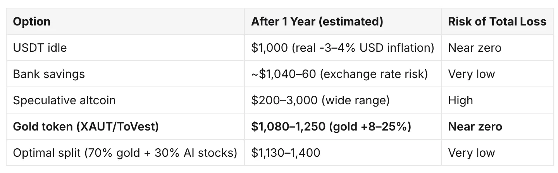Click the "Optimal split (70% gold + 30% AI stocks)" cell

tap(125, 153)
